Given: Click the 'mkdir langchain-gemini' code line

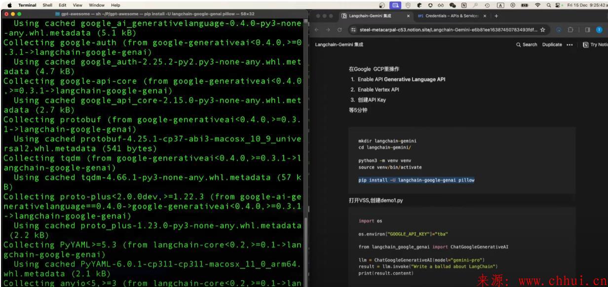Looking at the screenshot, I should coord(387,141).
